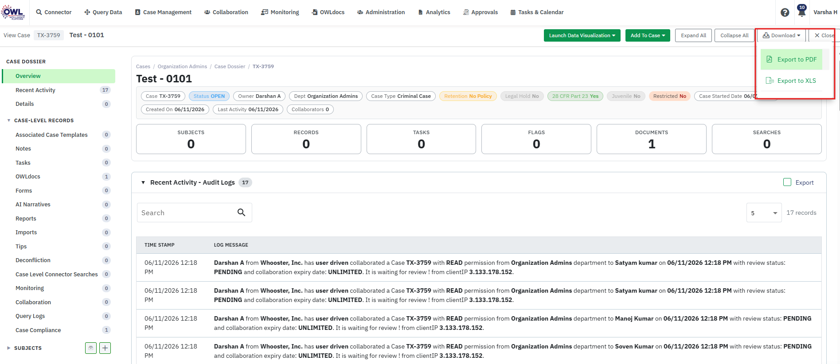
Task: Collapse the Recent Activity - Audit Logs section
Action: pos(143,182)
